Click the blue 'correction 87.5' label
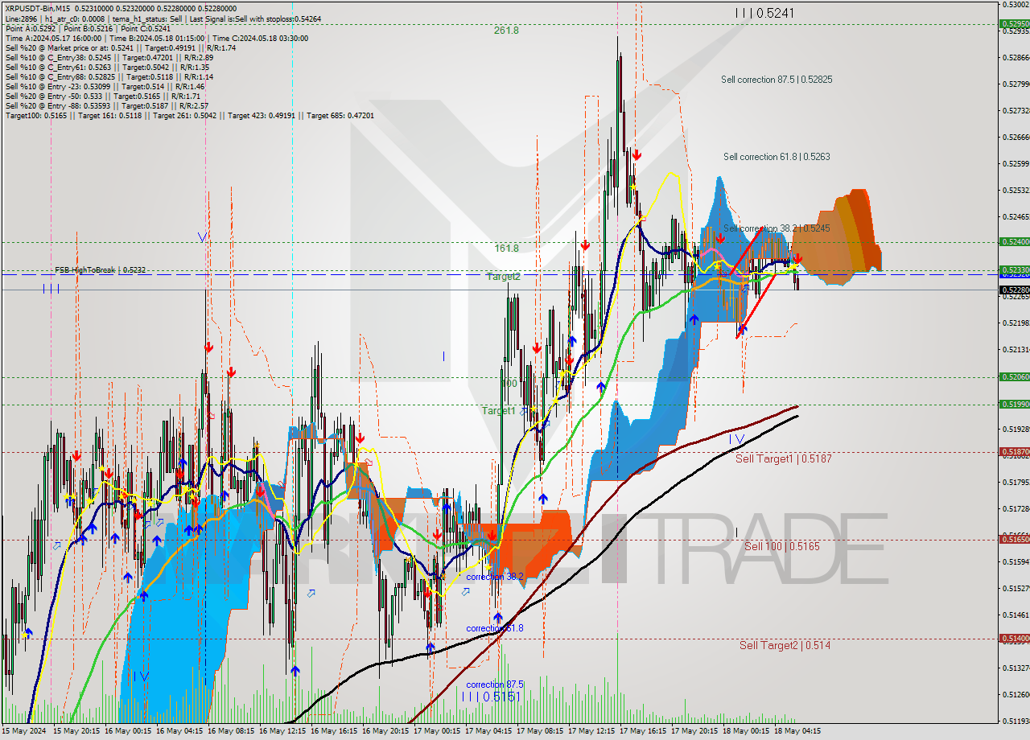1030x740 pixels. click(495, 685)
